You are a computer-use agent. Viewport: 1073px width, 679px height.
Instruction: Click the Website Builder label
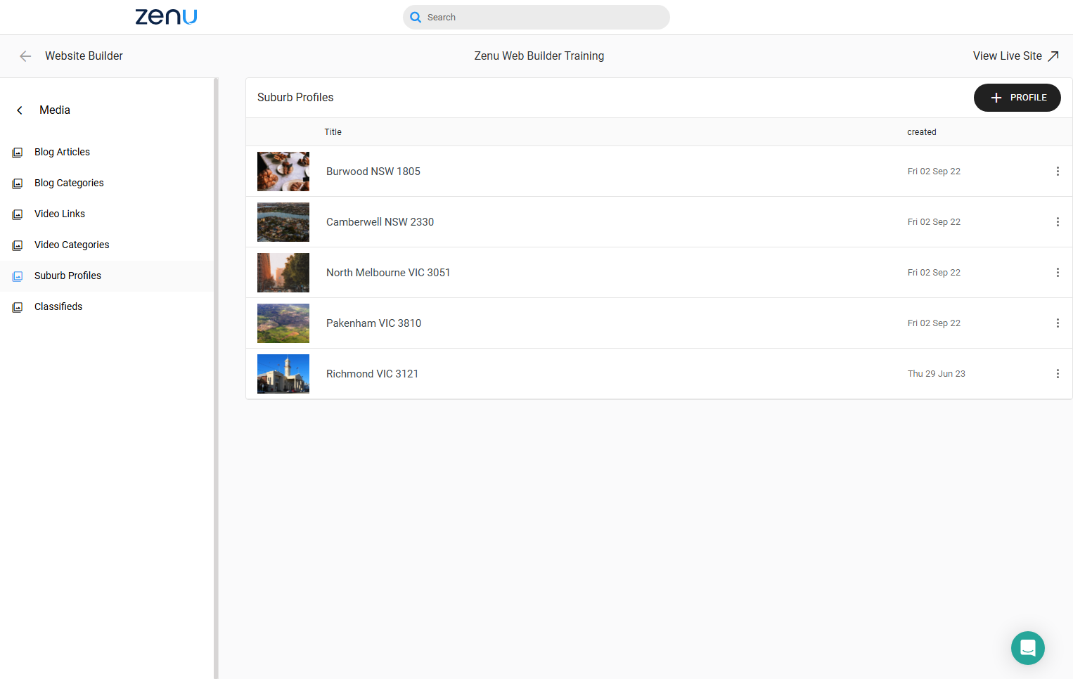pyautogui.click(x=84, y=56)
